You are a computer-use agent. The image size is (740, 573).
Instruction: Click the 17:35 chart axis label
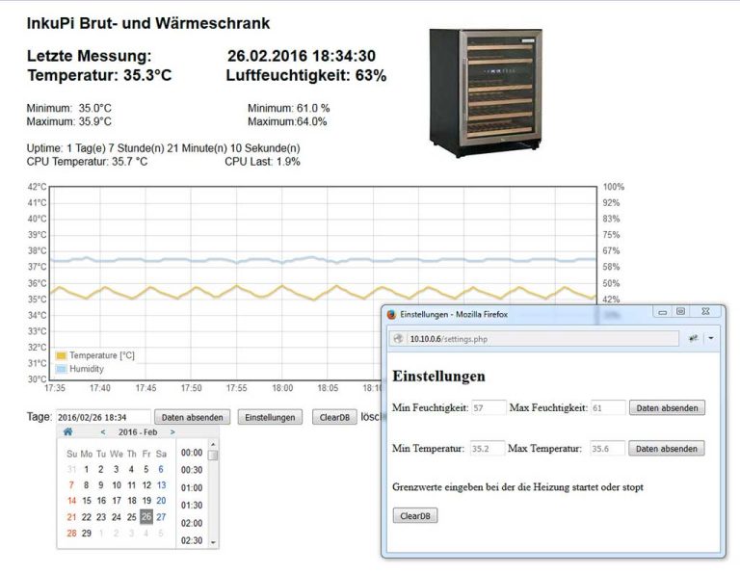pyautogui.click(x=55, y=388)
